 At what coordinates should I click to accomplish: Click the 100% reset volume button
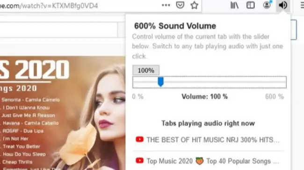146,70
